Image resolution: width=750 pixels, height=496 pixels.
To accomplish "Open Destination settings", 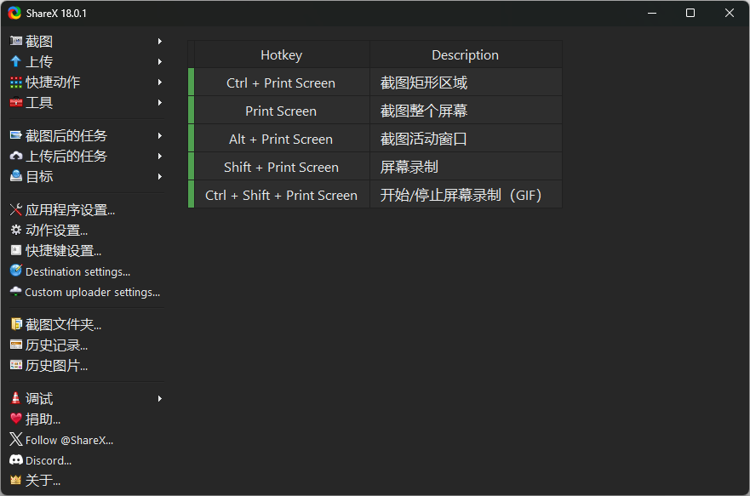I will [77, 272].
